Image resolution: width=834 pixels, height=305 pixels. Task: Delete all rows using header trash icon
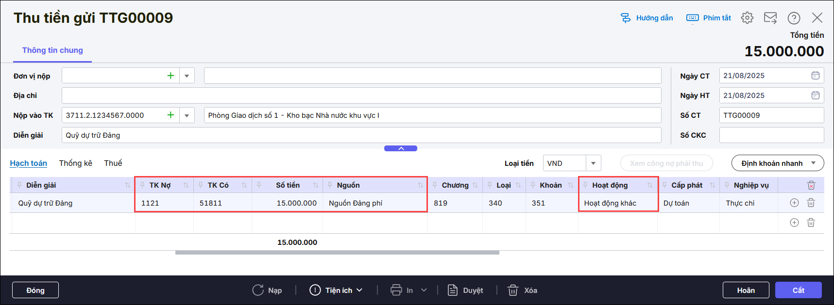point(811,185)
